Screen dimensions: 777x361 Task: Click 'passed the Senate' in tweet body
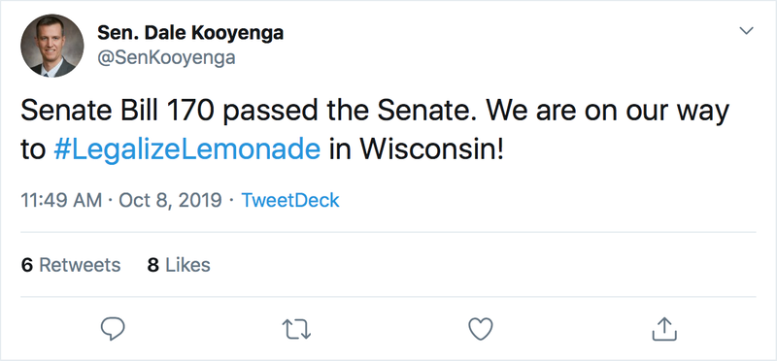click(x=350, y=113)
